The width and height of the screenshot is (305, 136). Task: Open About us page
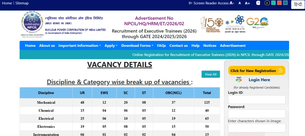[x=47, y=46]
